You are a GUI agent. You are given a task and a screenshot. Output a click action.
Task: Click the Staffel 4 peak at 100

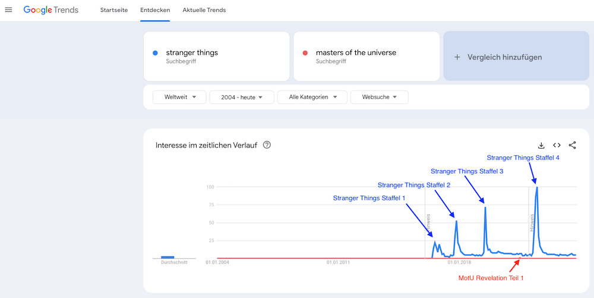[x=537, y=187]
